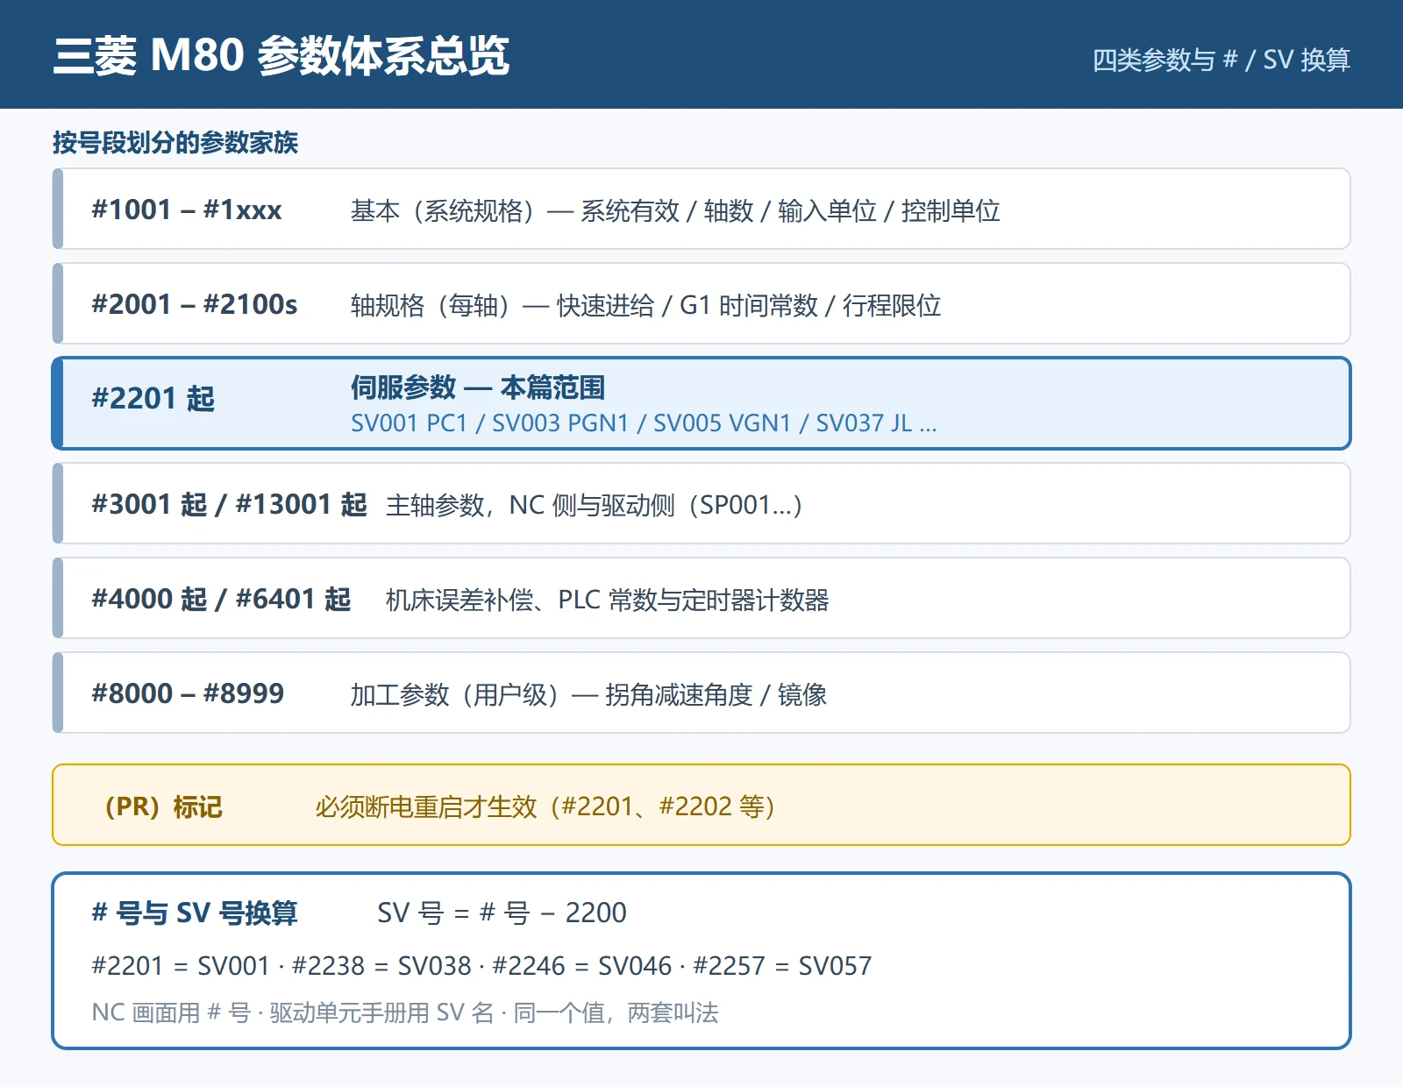The height and width of the screenshot is (1087, 1403).
Task: Click the (PR) 标记 label
Action: point(163,806)
